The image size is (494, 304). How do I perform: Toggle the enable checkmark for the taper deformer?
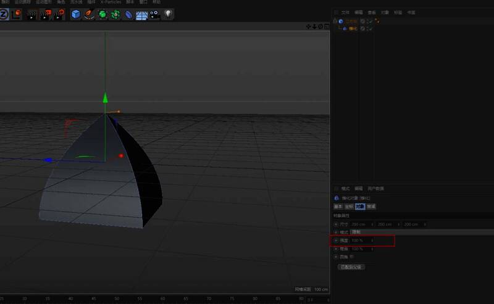coord(370,29)
